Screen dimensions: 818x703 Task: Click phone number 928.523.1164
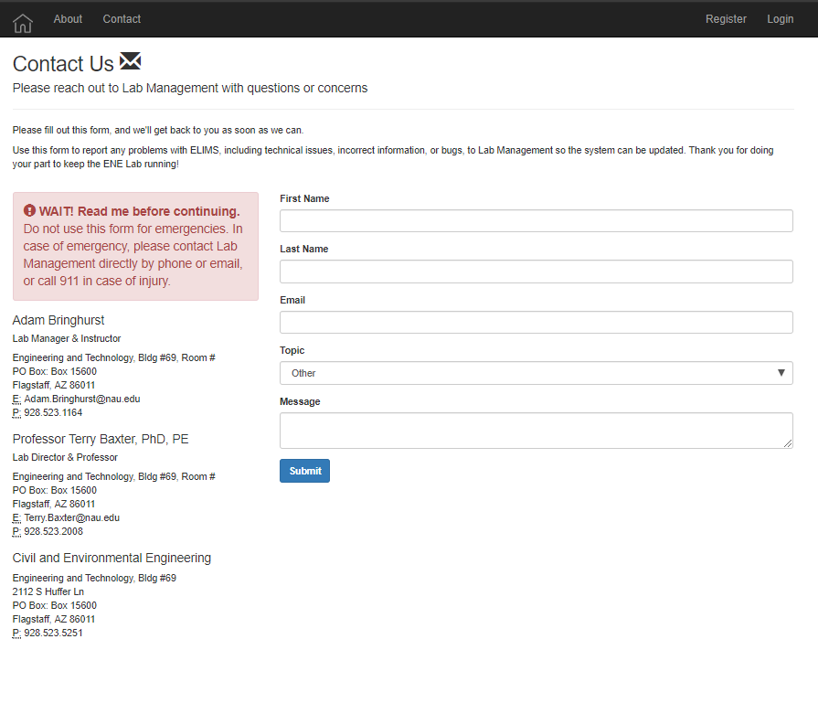point(53,412)
